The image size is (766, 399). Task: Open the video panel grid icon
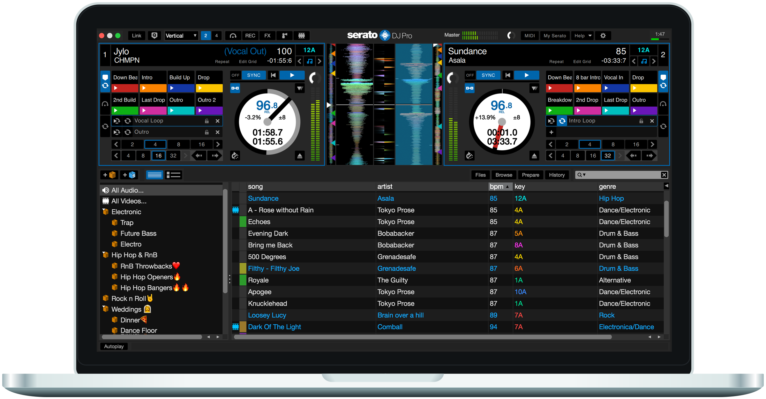click(301, 35)
